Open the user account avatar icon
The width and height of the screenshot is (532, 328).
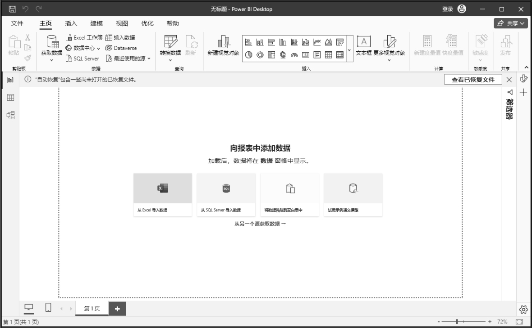[462, 9]
